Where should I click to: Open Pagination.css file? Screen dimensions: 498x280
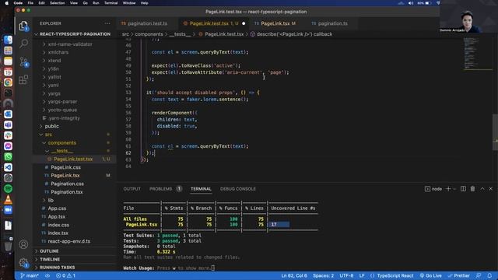click(75, 184)
